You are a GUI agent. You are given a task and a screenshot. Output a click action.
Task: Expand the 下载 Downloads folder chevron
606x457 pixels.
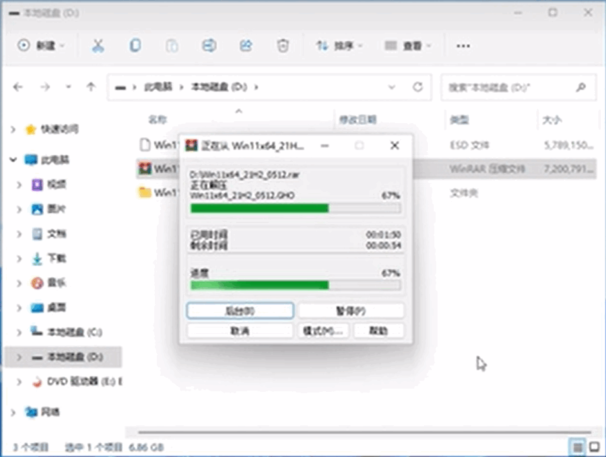(19, 258)
